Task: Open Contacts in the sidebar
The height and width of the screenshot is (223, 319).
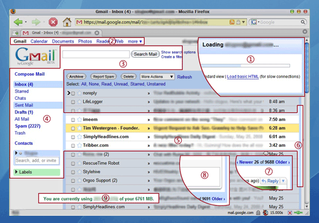Action: pos(23,143)
